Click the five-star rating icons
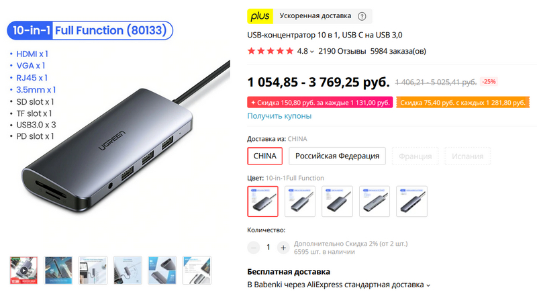 [271, 51]
